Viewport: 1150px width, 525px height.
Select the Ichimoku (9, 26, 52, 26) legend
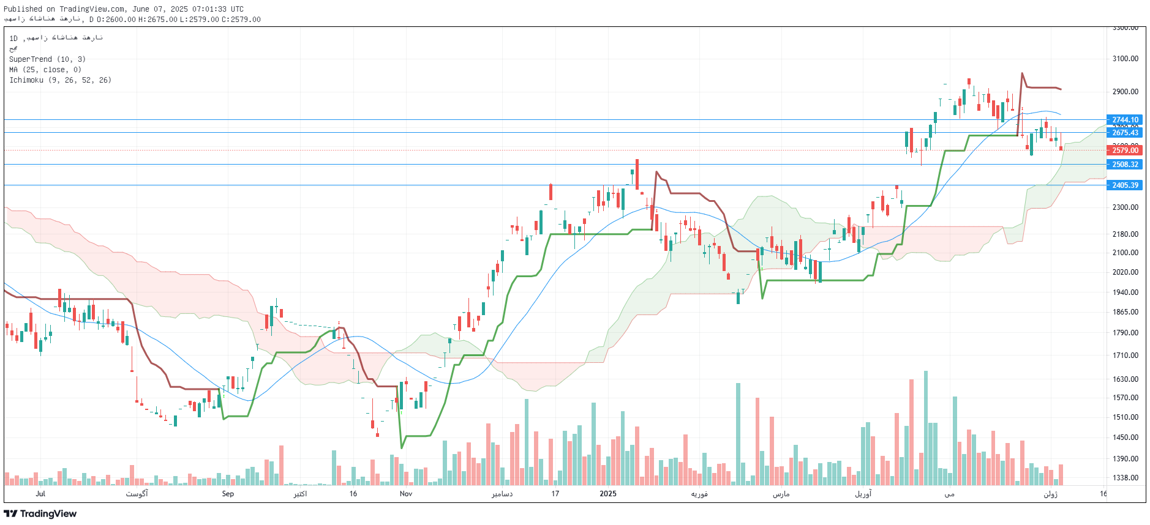point(60,80)
